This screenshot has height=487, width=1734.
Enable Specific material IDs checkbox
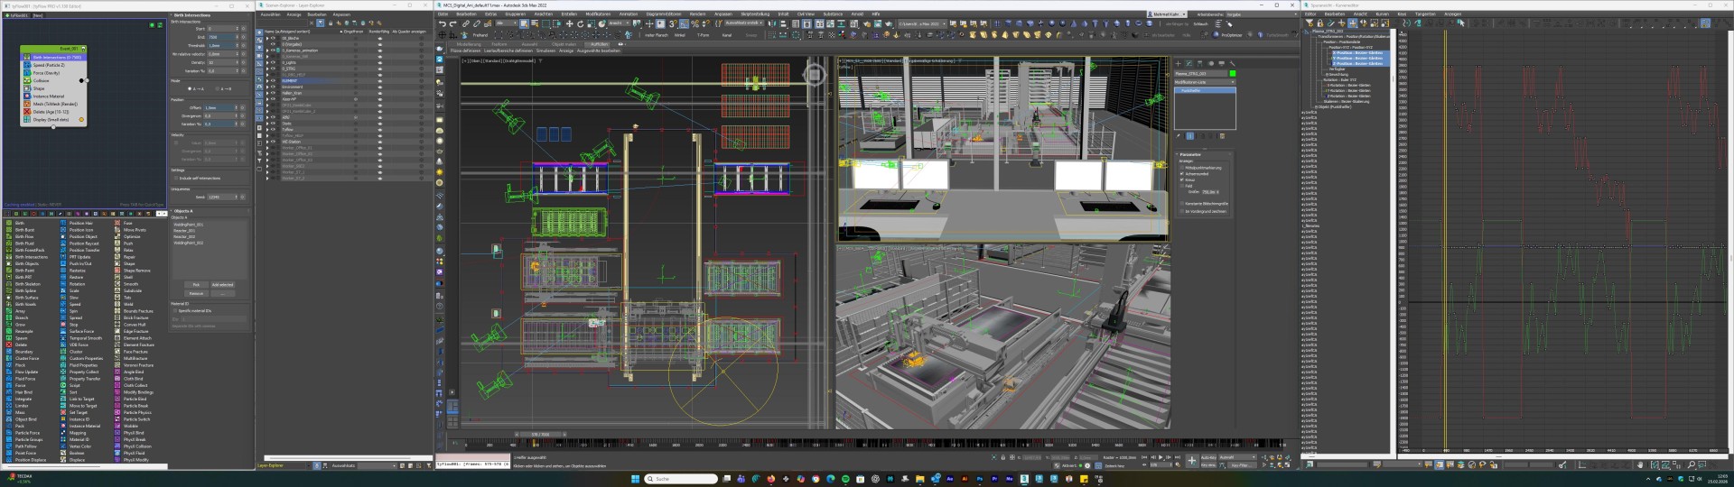(x=175, y=310)
